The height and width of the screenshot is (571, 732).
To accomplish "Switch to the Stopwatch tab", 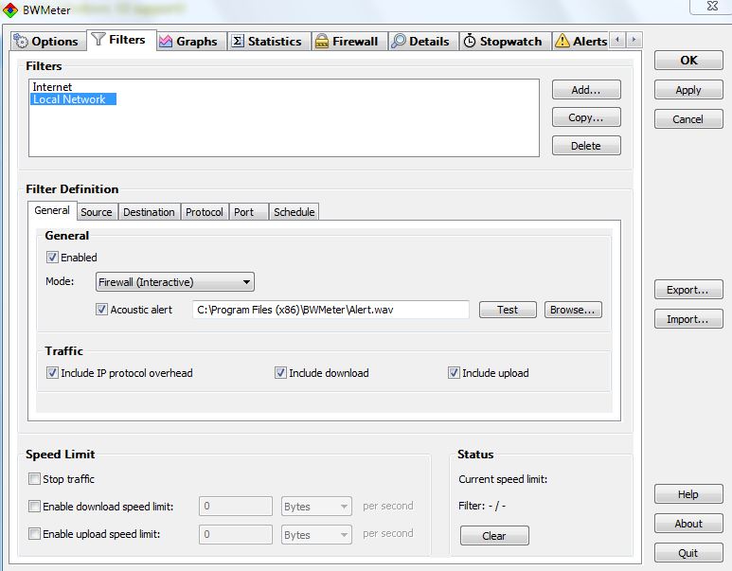I will (506, 41).
